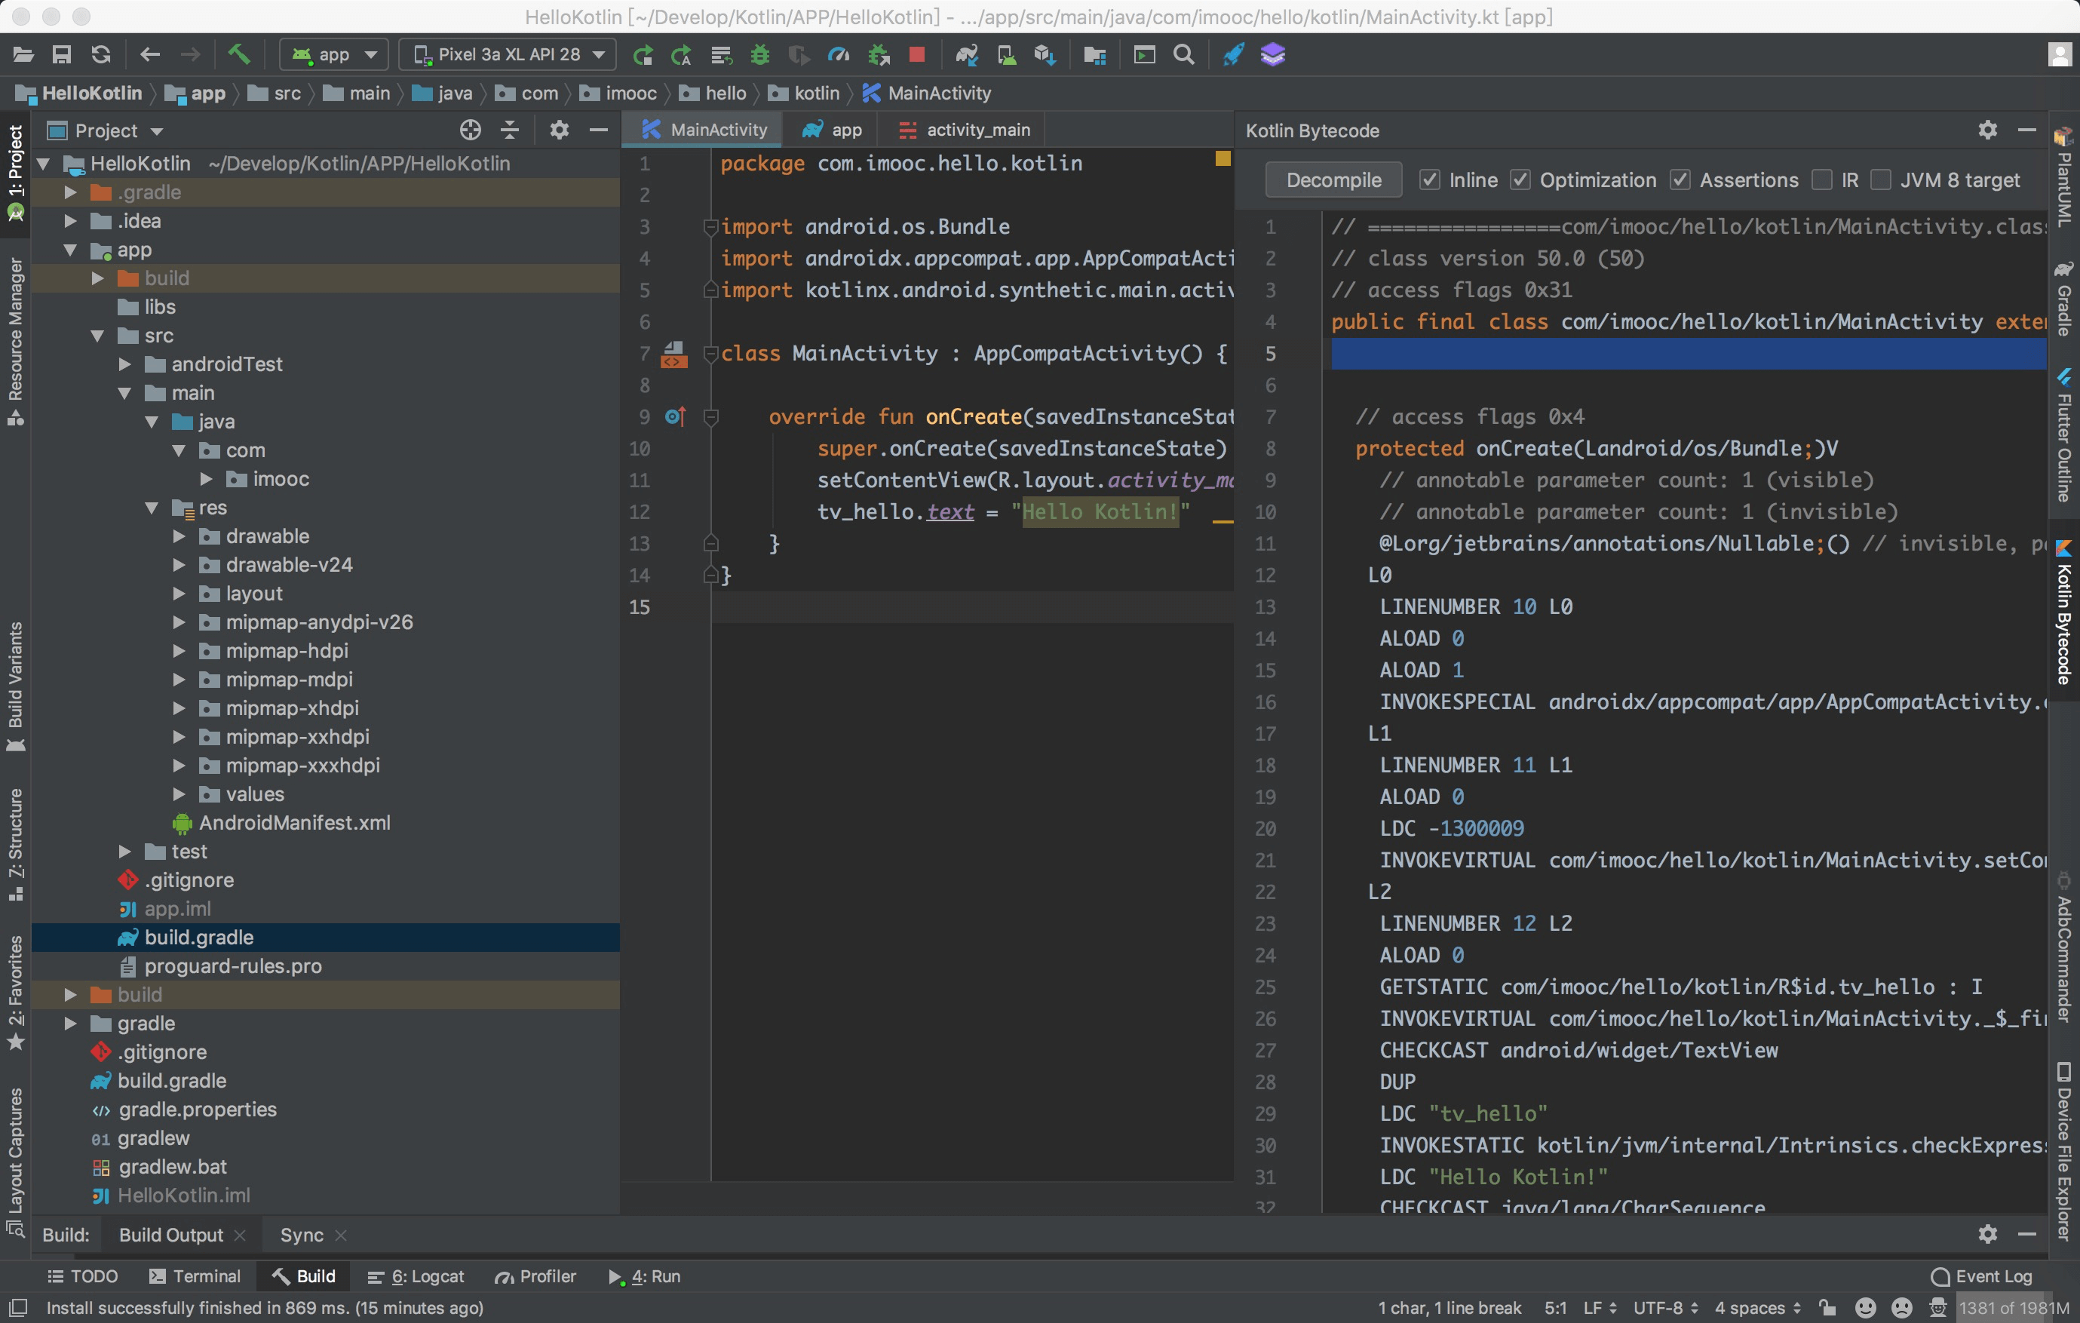Image resolution: width=2080 pixels, height=1323 pixels.
Task: Open Project Structure icon in toolbar
Action: click(x=1094, y=54)
